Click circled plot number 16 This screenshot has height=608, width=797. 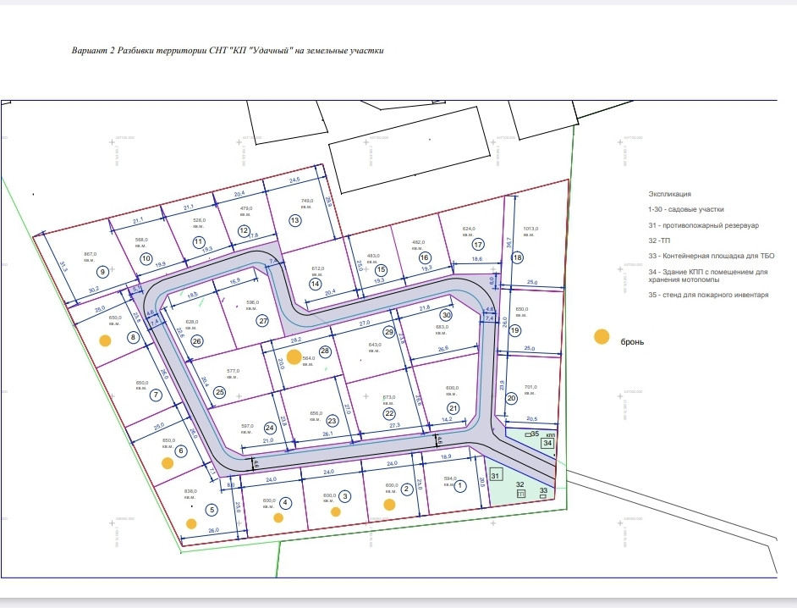tap(425, 258)
